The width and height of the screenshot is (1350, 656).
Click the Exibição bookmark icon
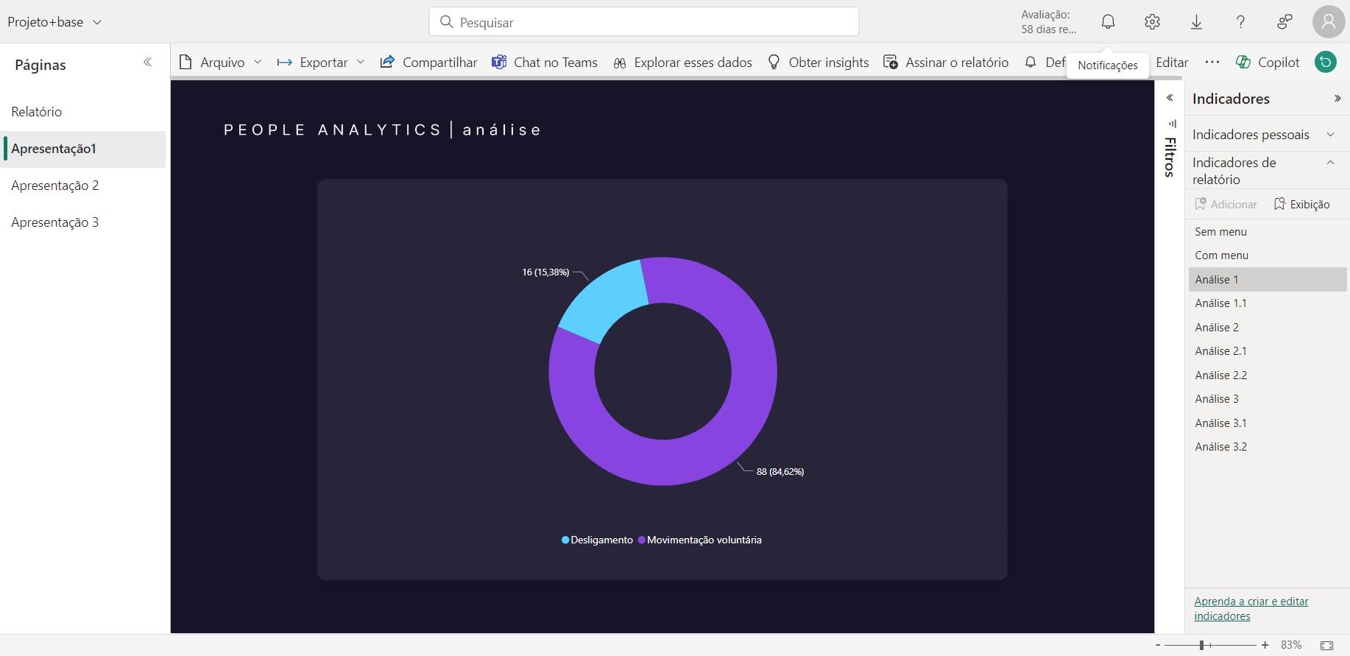pos(1279,204)
